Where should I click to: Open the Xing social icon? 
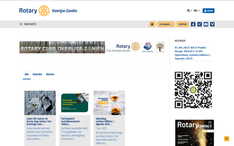(x=200, y=24)
